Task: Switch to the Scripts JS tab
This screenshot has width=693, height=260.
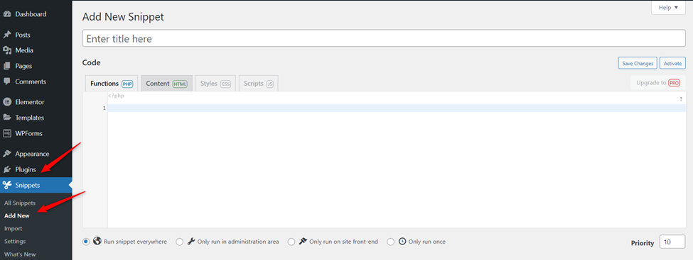Action: pos(259,84)
